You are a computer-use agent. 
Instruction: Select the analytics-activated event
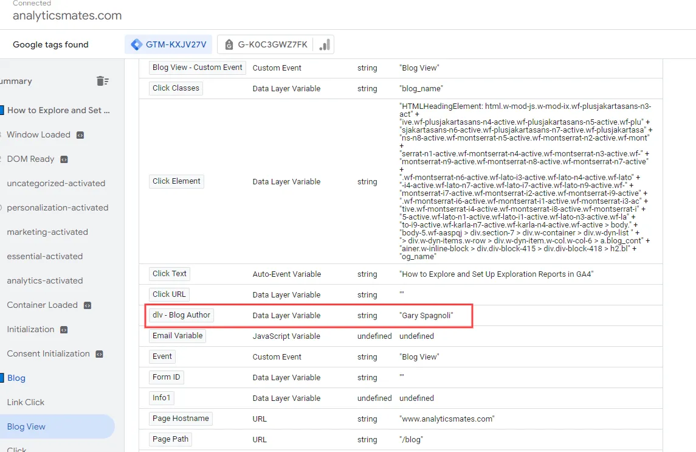[45, 280]
